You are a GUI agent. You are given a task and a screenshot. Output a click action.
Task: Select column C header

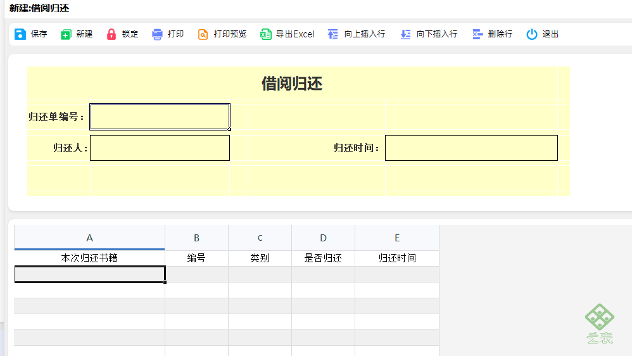pos(260,238)
